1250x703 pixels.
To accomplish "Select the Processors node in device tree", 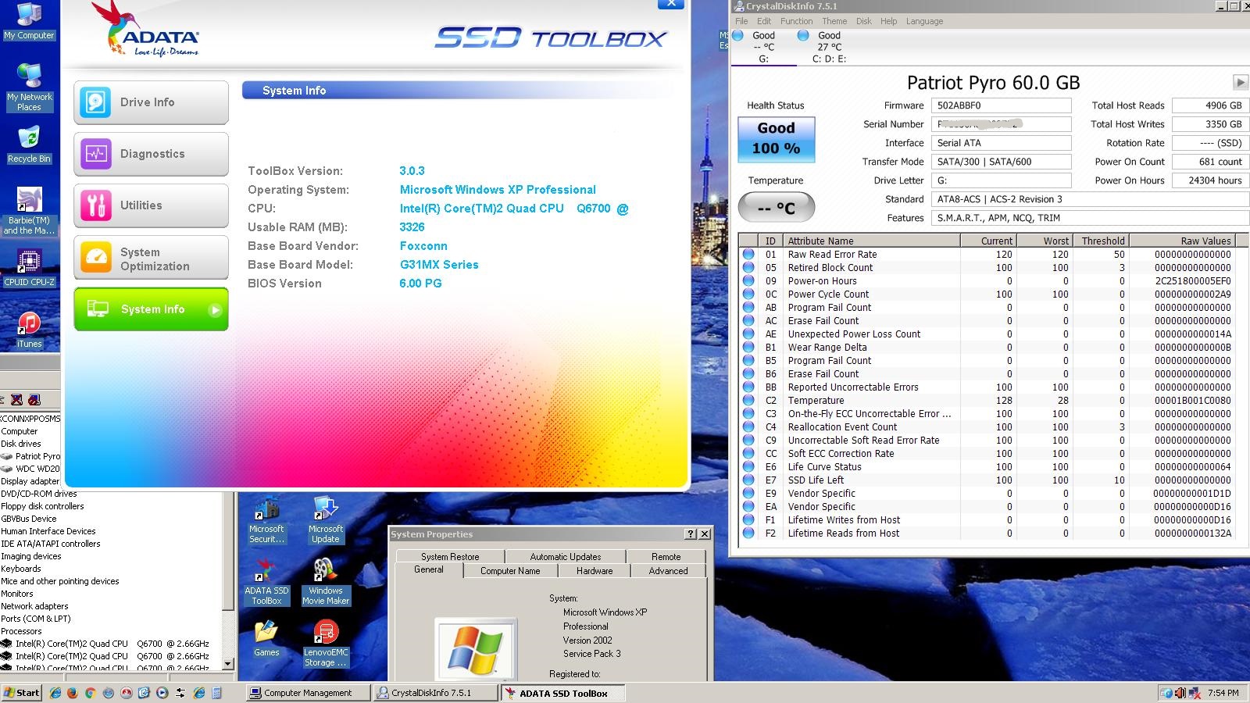I will pos(21,631).
